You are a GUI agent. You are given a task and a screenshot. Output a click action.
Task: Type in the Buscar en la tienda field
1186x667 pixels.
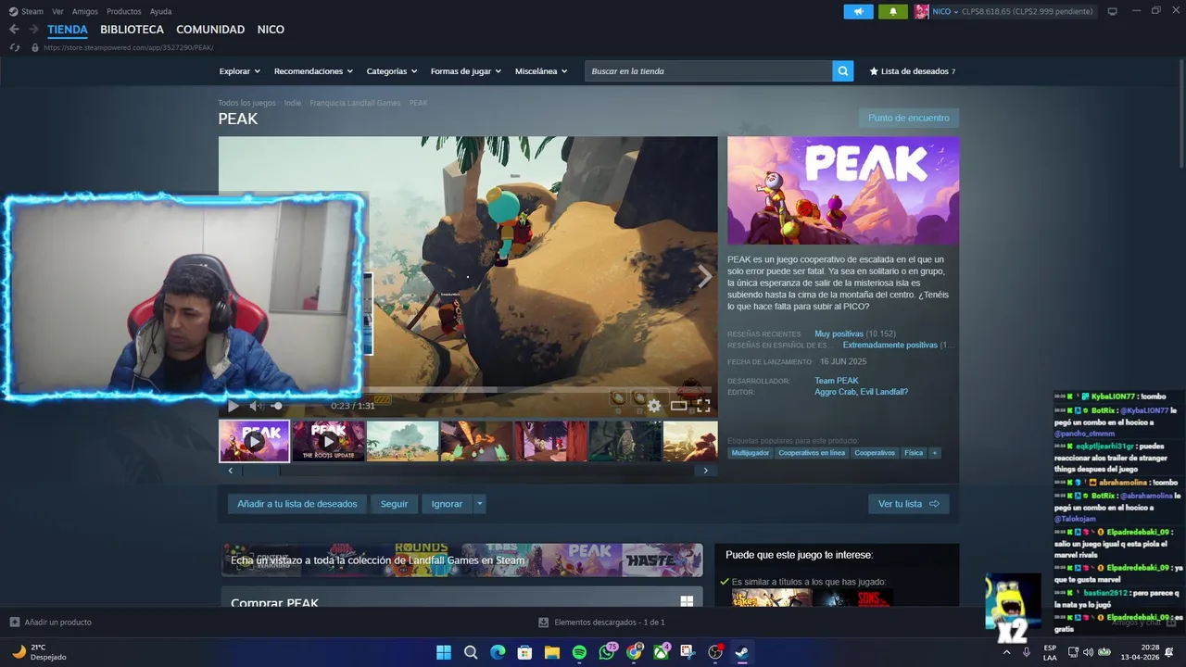pos(709,71)
